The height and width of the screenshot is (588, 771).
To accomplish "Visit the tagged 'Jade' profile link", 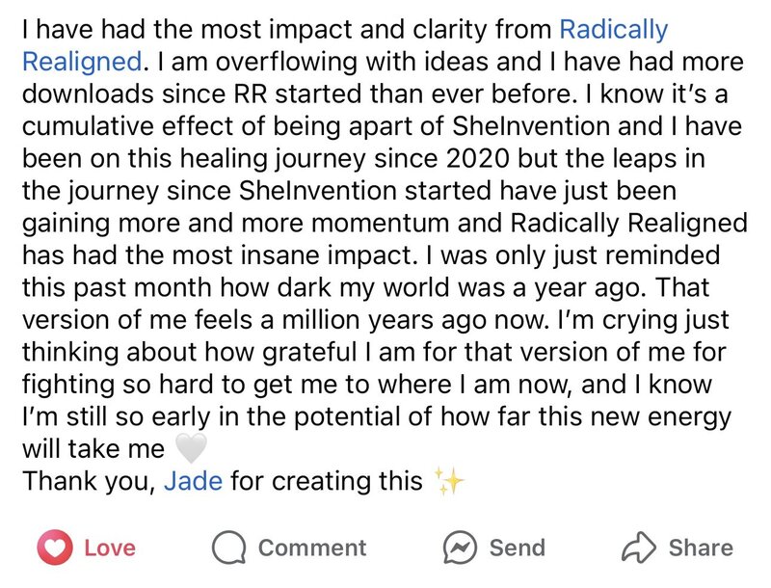I will coord(194,481).
